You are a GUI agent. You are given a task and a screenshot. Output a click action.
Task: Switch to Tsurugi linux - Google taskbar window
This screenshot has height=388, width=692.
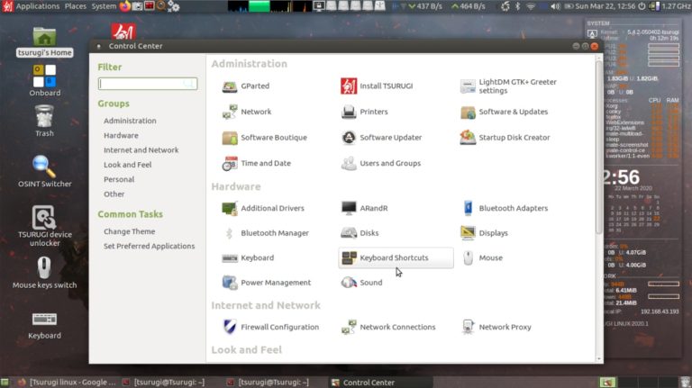pos(67,383)
